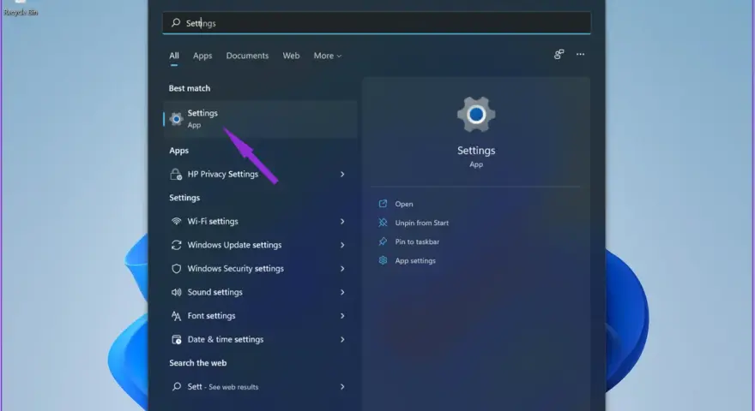Open the More filter dropdown

click(328, 56)
